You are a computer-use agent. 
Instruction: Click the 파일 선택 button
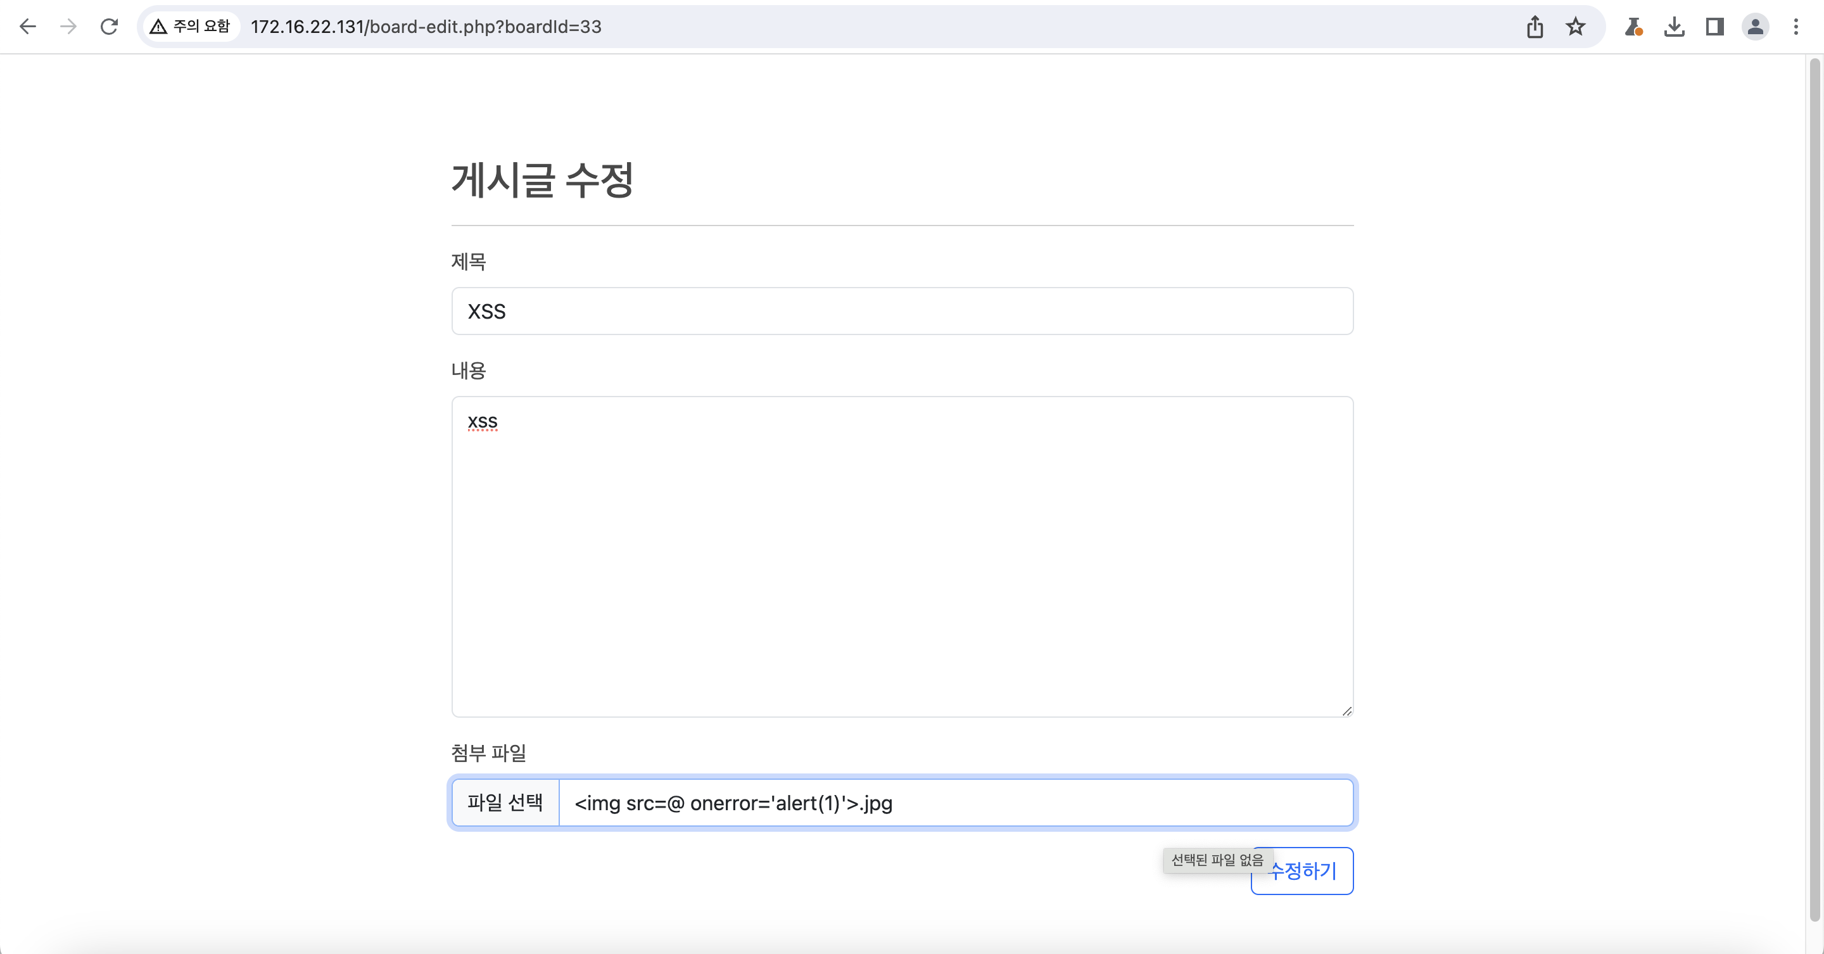pyautogui.click(x=505, y=803)
